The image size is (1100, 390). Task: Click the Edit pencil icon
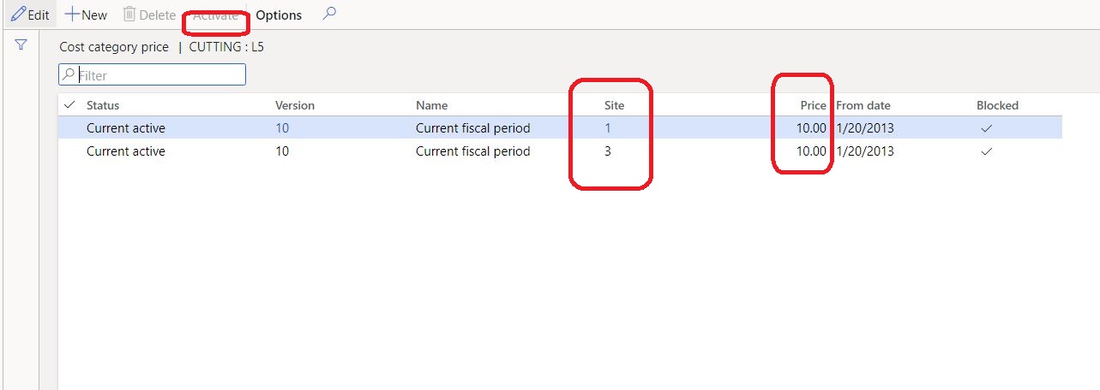click(18, 15)
